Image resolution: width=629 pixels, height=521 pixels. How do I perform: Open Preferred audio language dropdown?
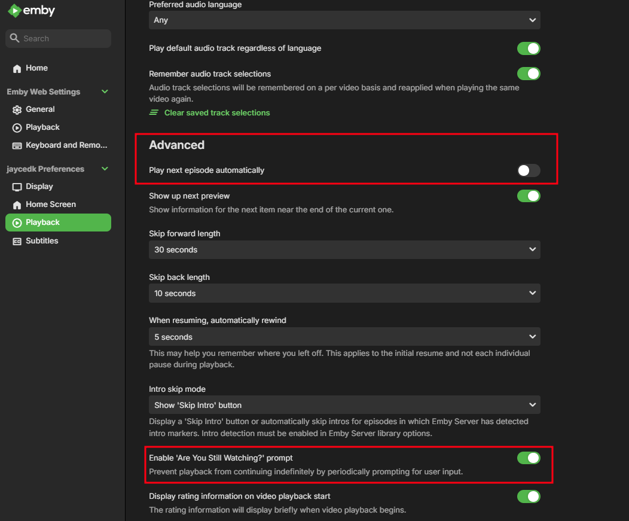[344, 20]
